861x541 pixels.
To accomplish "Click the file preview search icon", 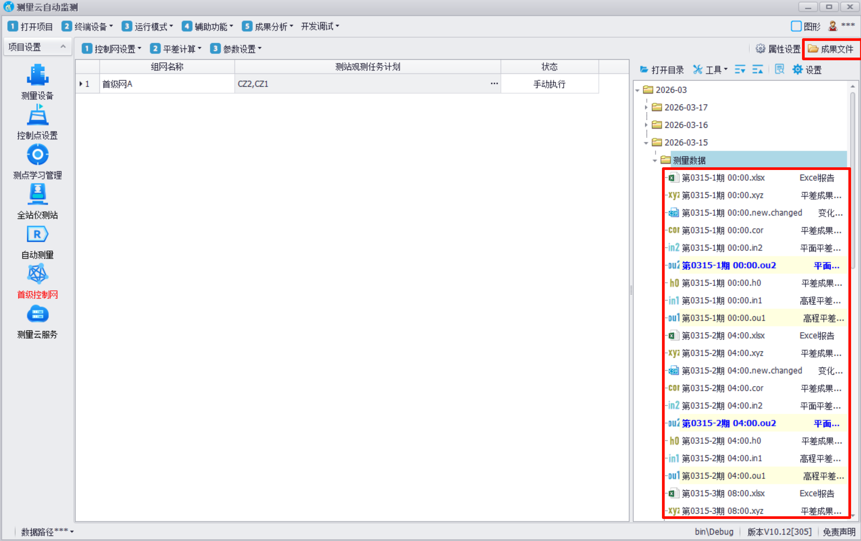I will tap(779, 70).
